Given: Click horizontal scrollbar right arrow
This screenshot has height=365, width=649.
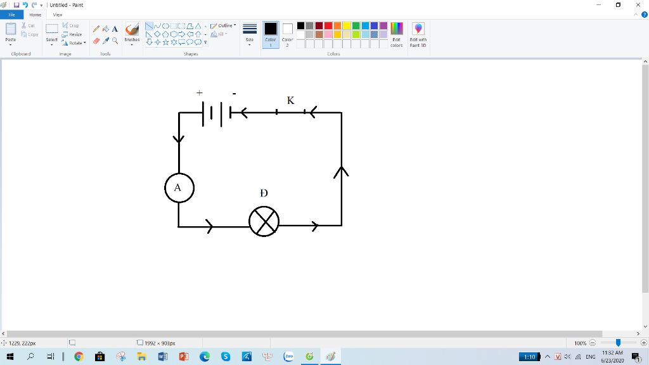Looking at the screenshot, I should [x=638, y=333].
